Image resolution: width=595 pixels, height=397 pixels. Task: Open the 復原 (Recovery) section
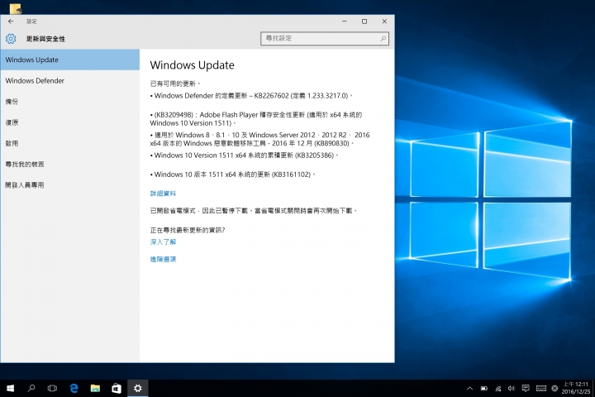(69, 122)
